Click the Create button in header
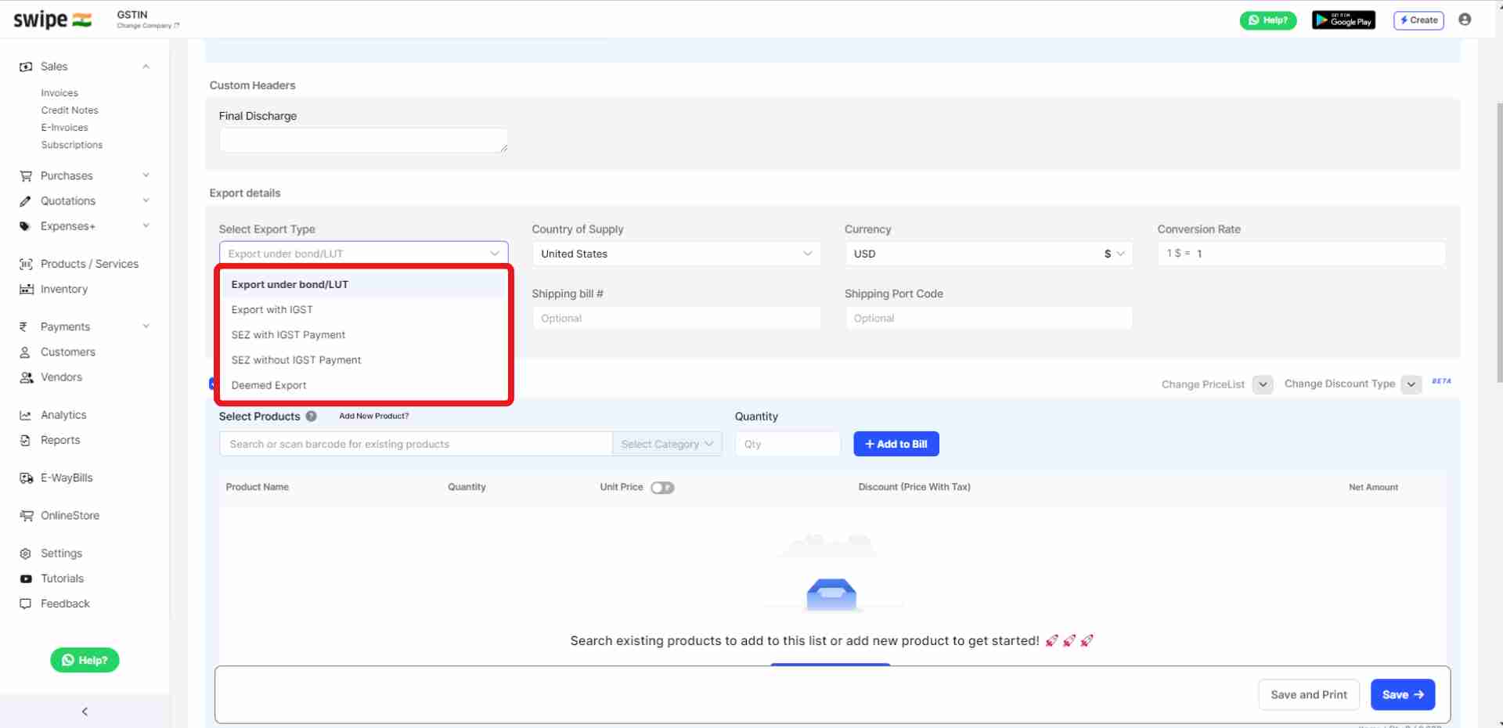The width and height of the screenshot is (1503, 728). [1418, 20]
